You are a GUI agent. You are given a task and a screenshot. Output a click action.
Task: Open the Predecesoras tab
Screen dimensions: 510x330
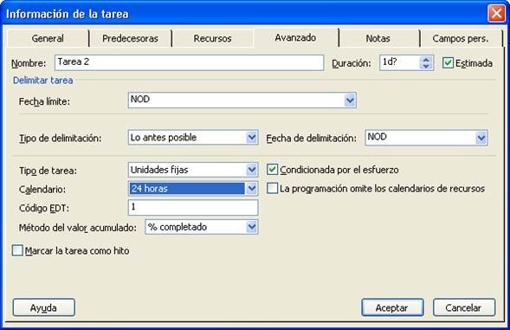(x=130, y=38)
